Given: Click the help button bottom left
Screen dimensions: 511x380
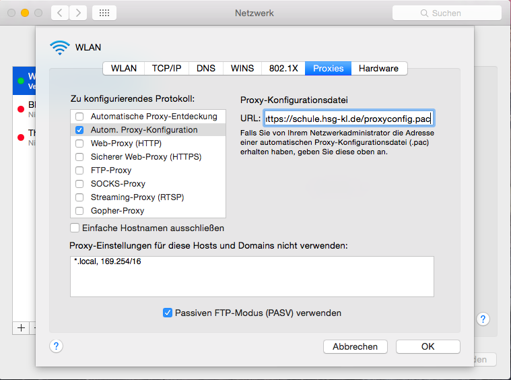Looking at the screenshot, I should click(x=57, y=346).
